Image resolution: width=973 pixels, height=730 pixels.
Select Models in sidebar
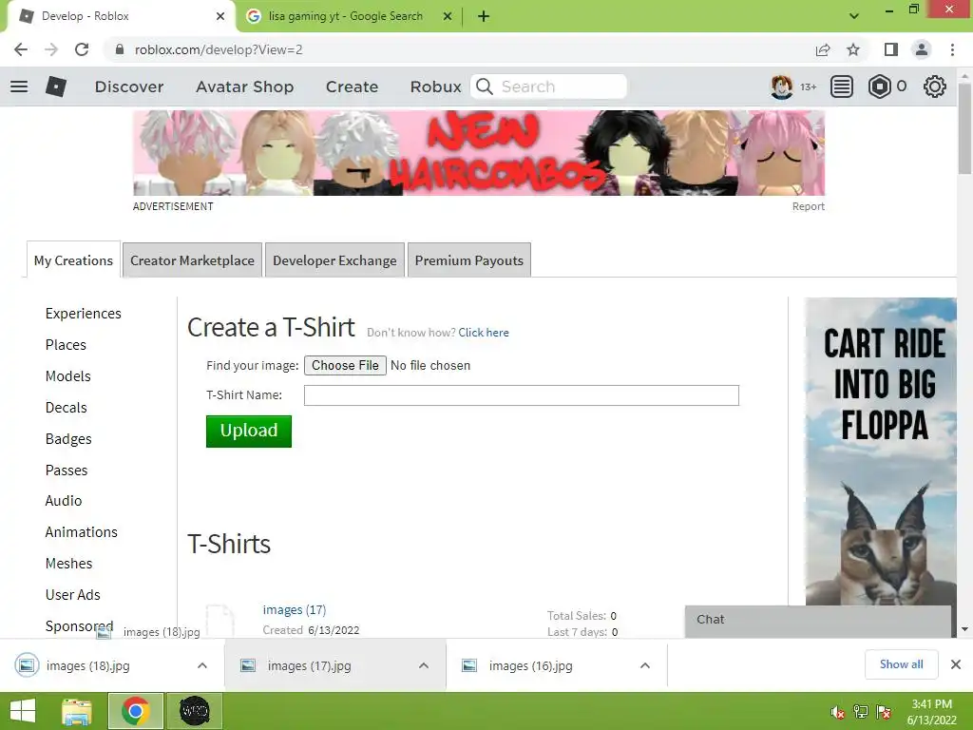68,376
